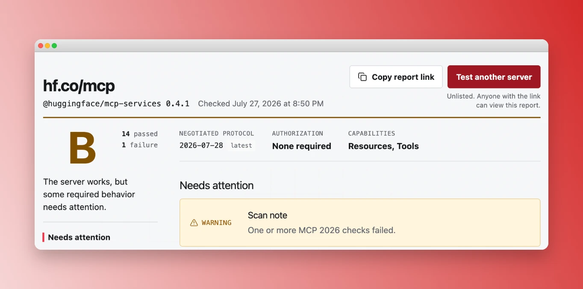Click the 1 failure count
The image size is (583, 289).
pyautogui.click(x=140, y=145)
